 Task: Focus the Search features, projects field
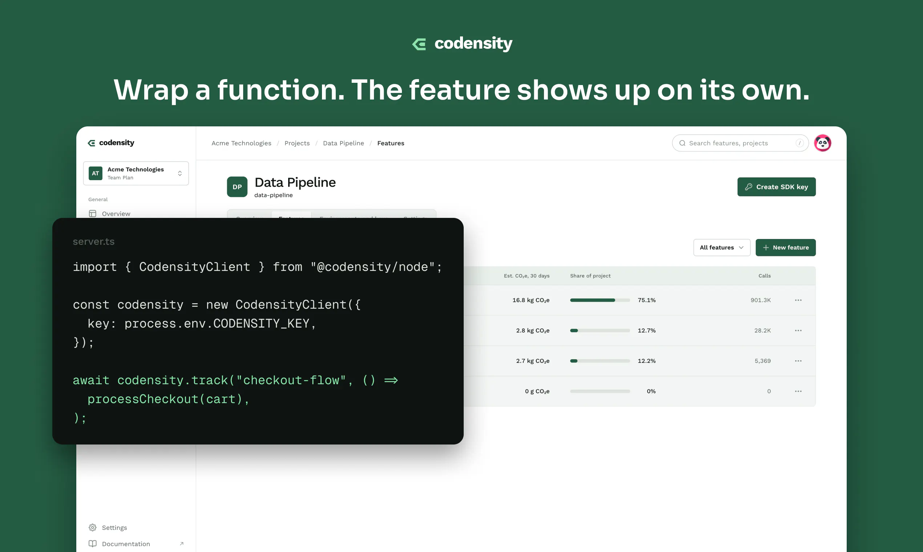pos(740,143)
